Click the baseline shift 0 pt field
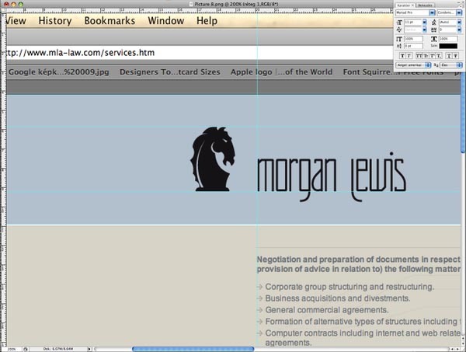Screen dimensions: 466x352 pos(413,46)
